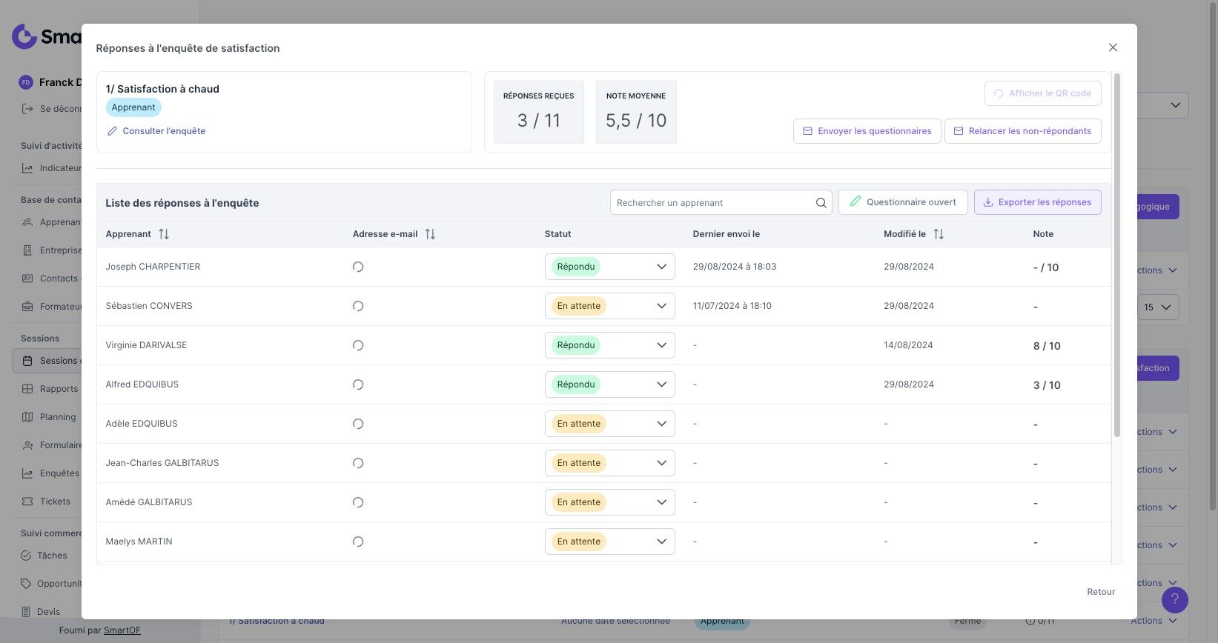Focus the Rechercher un apprenant field
This screenshot has height=643, width=1218.
[x=712, y=203]
